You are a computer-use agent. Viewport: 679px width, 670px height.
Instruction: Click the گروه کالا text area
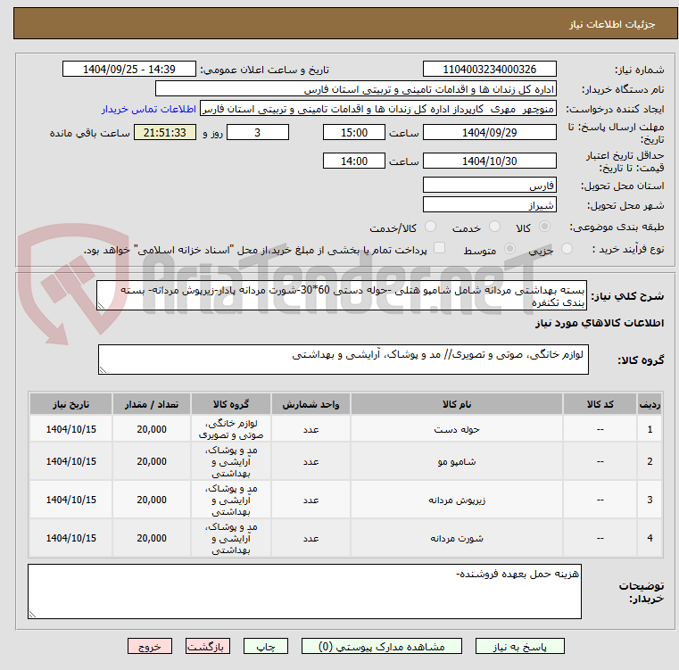[x=344, y=360]
